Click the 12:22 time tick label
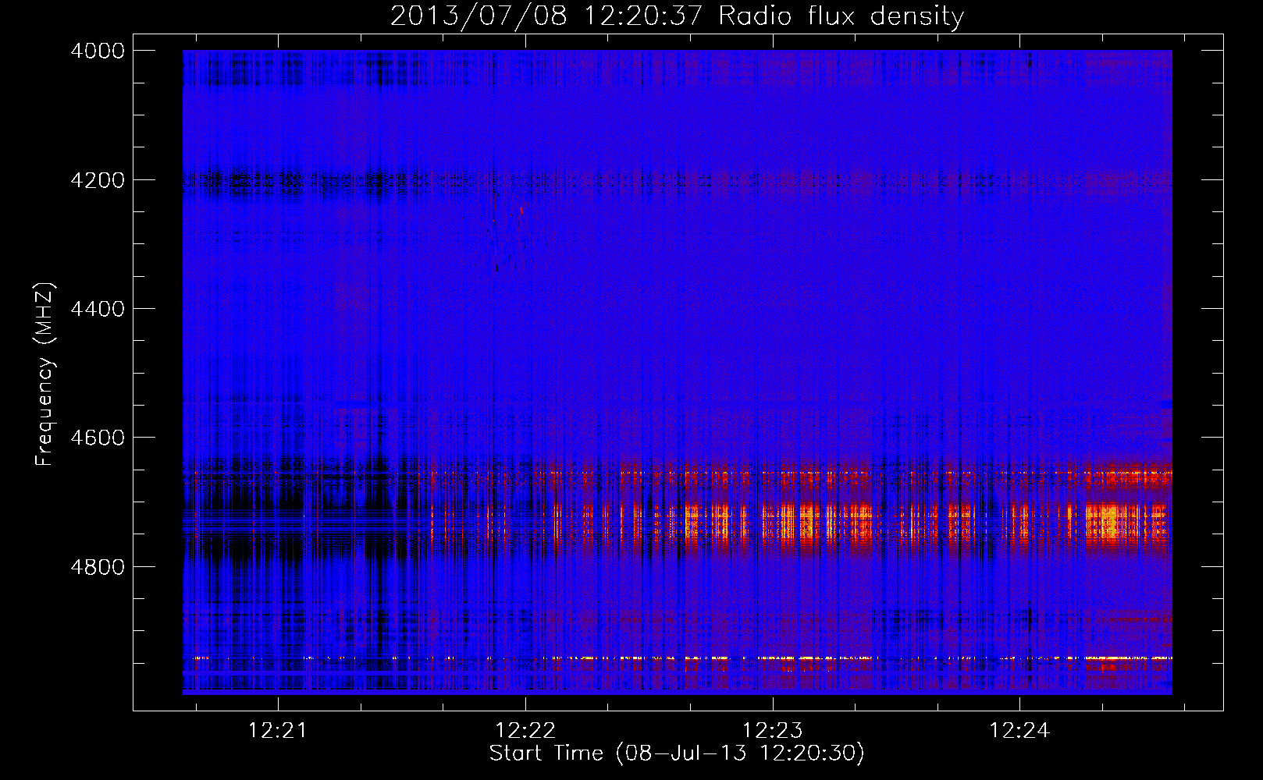Viewport: 1263px width, 780px height. tap(525, 731)
